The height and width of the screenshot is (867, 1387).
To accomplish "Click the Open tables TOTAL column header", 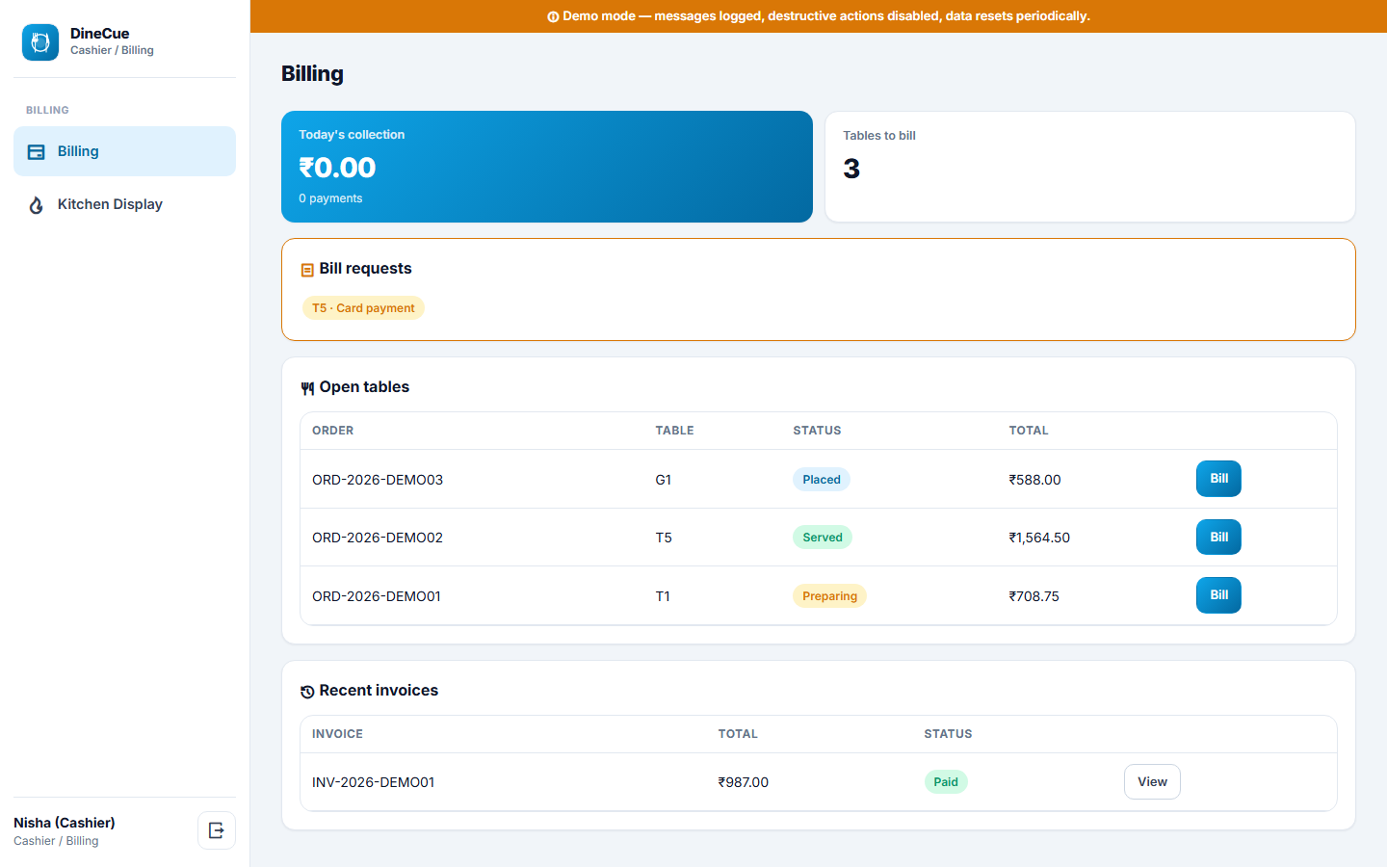I will coord(1029,431).
